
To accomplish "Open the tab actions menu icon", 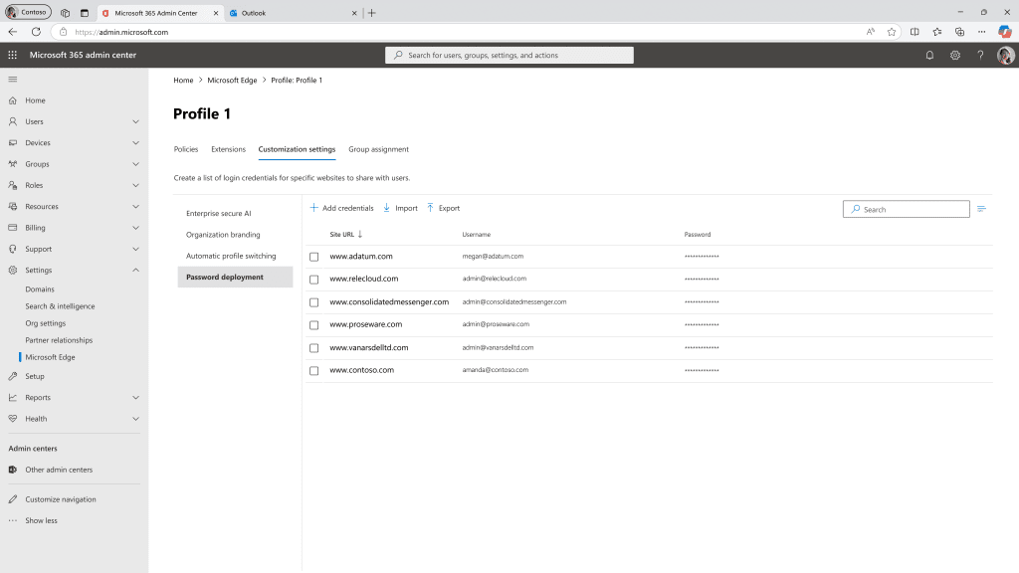I will click(85, 13).
